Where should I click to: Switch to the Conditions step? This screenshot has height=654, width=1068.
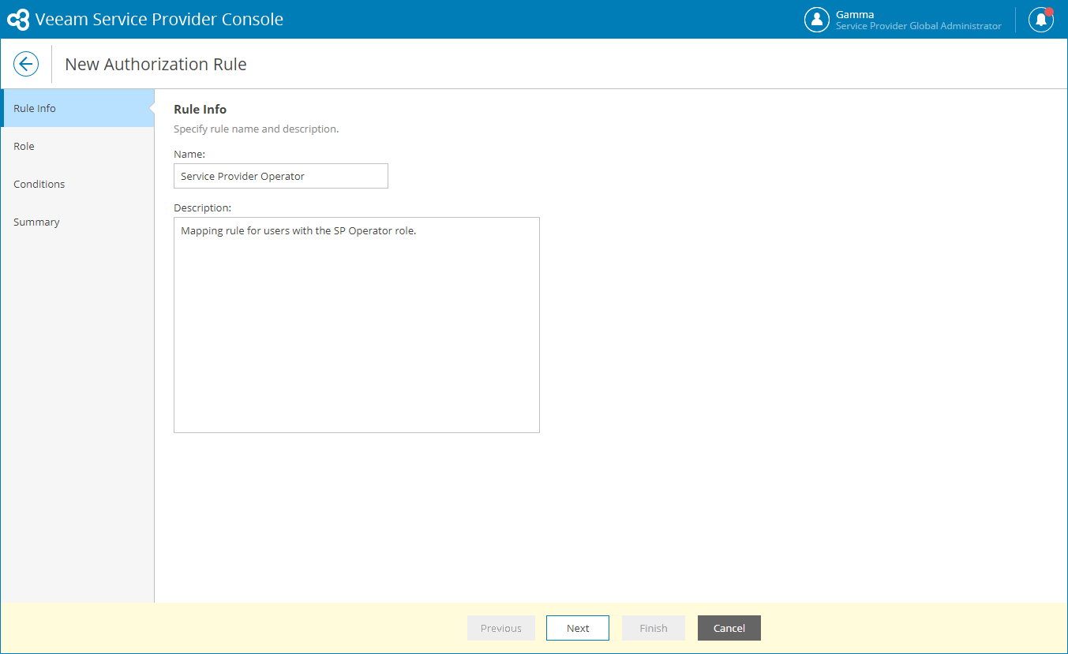coord(77,184)
